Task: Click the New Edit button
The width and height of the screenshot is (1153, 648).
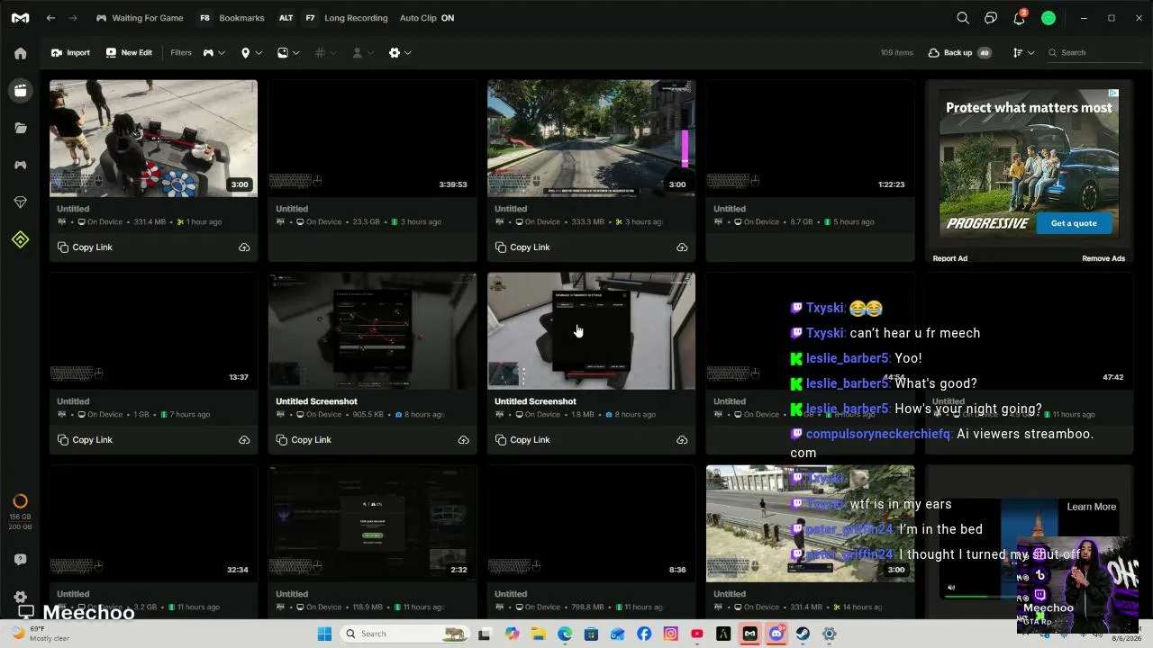Action: click(129, 53)
